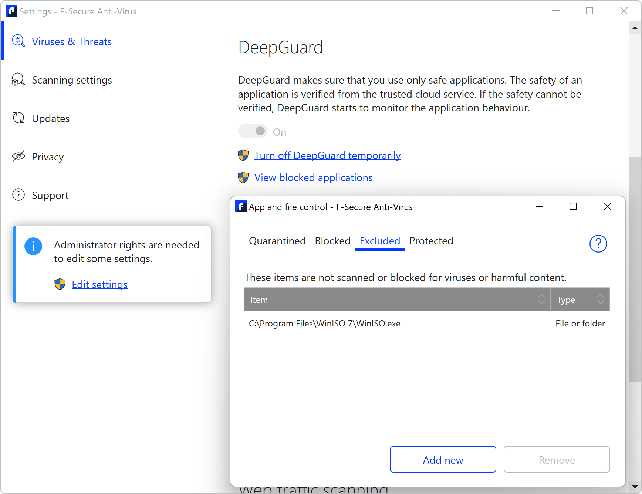This screenshot has width=642, height=494.
Task: Click the shield icon beside Edit settings
Action: 60,284
